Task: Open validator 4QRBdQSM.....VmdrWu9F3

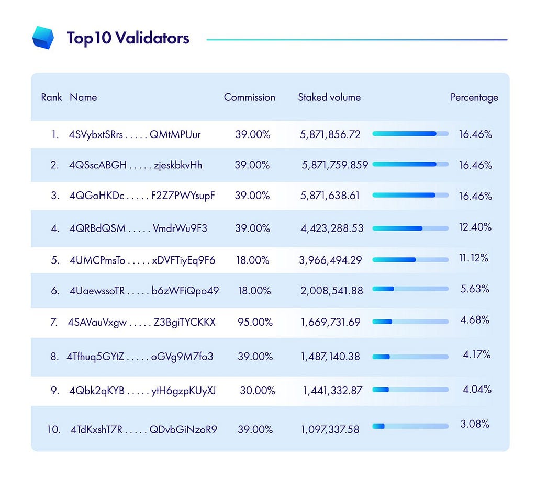Action: coord(138,228)
